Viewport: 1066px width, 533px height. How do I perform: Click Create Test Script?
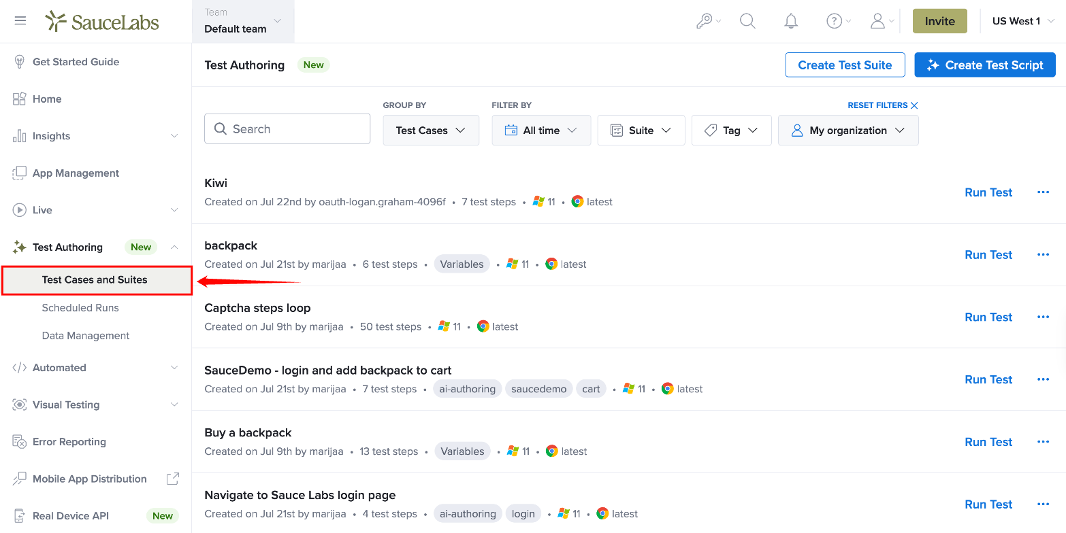[985, 65]
